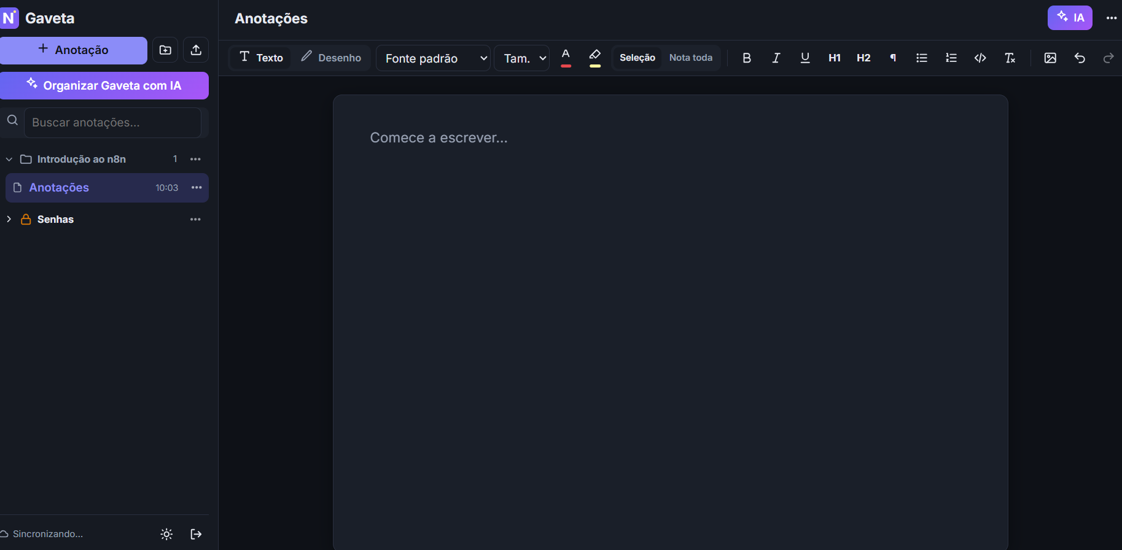Screen dimensions: 1122x550
Task: Apply Heading 2 style
Action: (x=863, y=58)
